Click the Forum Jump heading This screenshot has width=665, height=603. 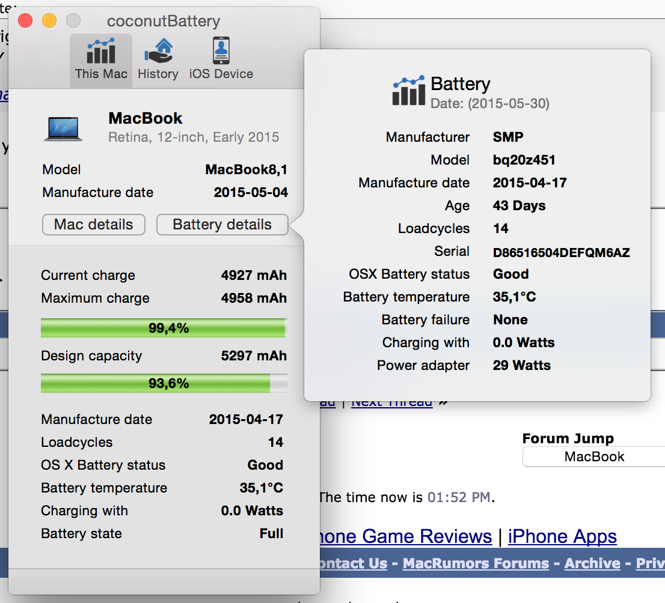click(568, 438)
